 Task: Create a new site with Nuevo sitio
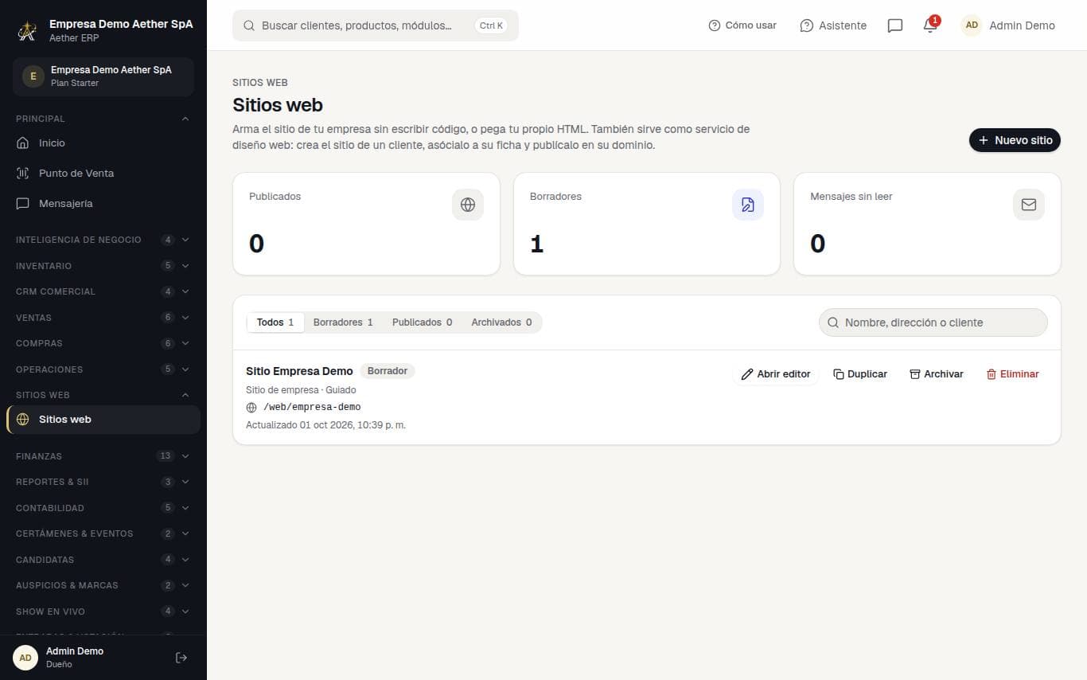(x=1015, y=140)
